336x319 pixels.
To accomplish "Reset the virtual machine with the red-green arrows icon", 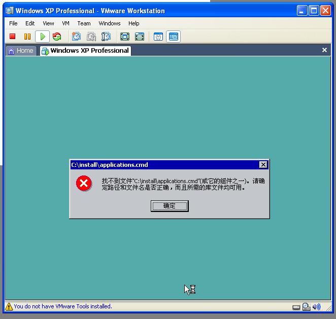I will 57,37.
